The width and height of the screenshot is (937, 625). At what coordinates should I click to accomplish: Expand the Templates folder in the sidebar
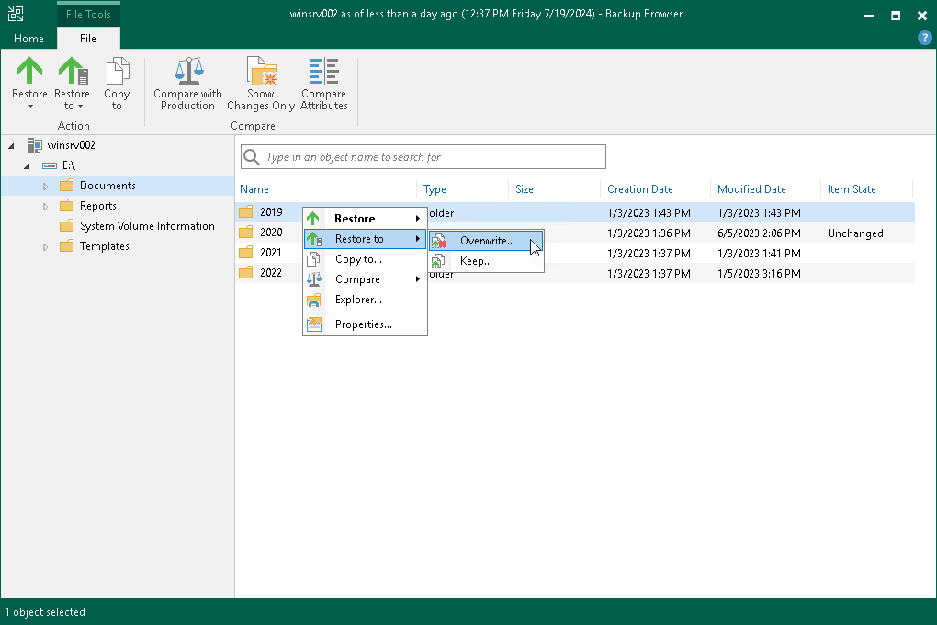pyautogui.click(x=45, y=246)
